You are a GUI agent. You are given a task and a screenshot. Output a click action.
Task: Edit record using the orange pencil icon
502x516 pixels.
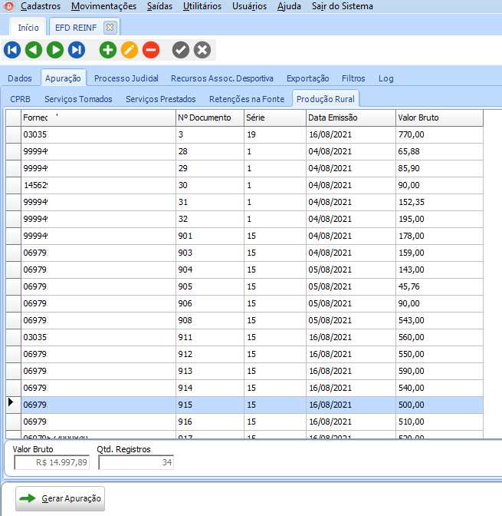[130, 50]
